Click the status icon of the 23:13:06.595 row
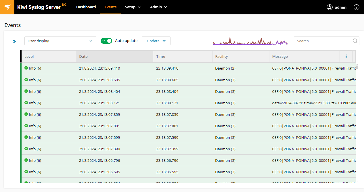This screenshot has width=364, height=192. point(26,172)
